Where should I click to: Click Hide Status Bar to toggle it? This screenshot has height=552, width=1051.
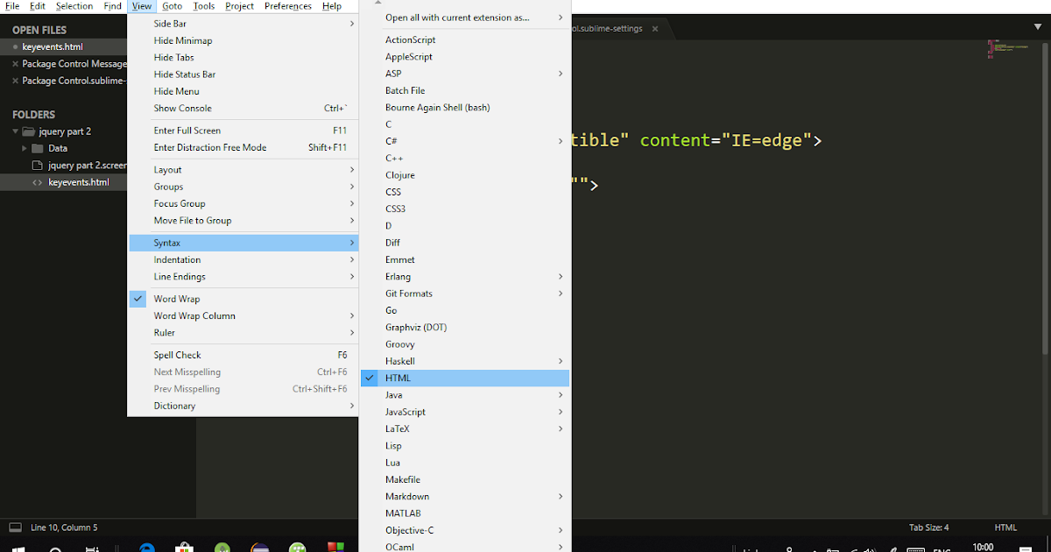pos(179,74)
